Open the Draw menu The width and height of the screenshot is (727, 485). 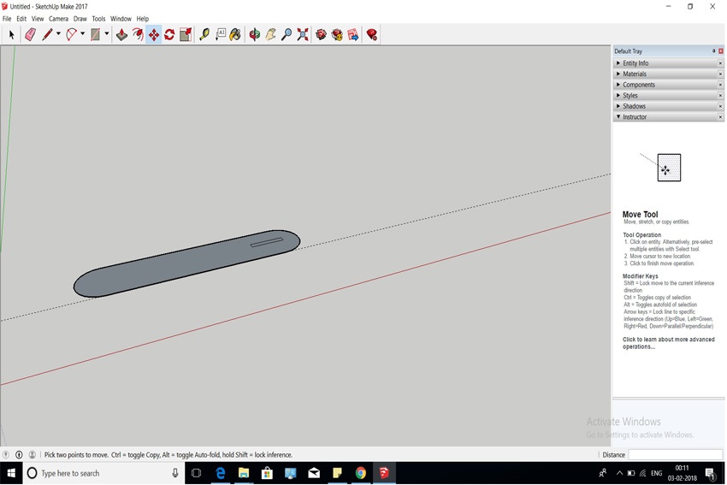(x=80, y=19)
